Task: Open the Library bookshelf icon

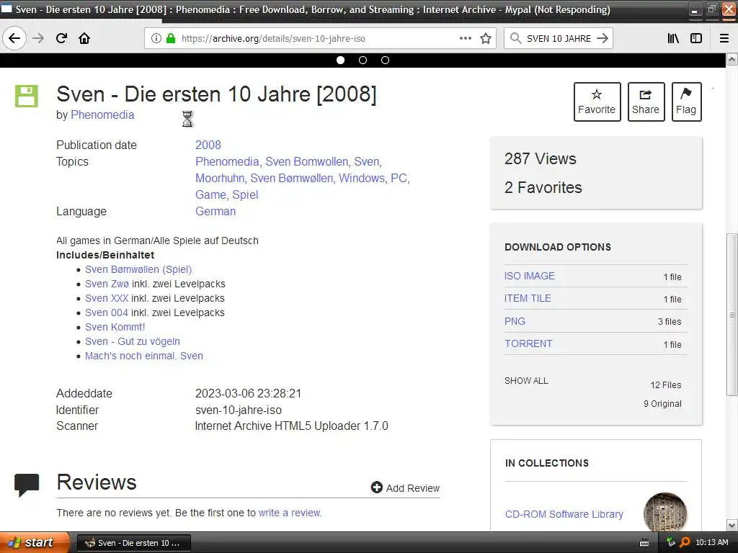Action: pos(673,38)
